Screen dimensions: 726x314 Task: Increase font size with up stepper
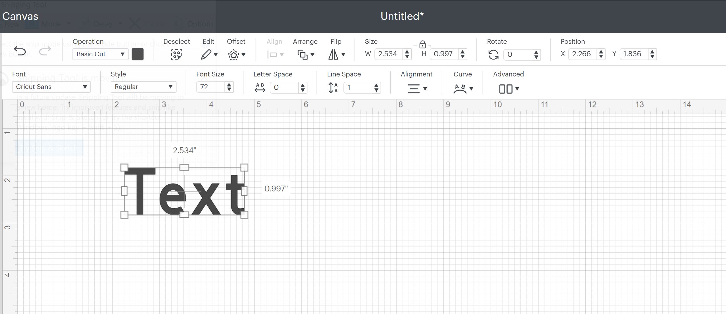point(229,85)
